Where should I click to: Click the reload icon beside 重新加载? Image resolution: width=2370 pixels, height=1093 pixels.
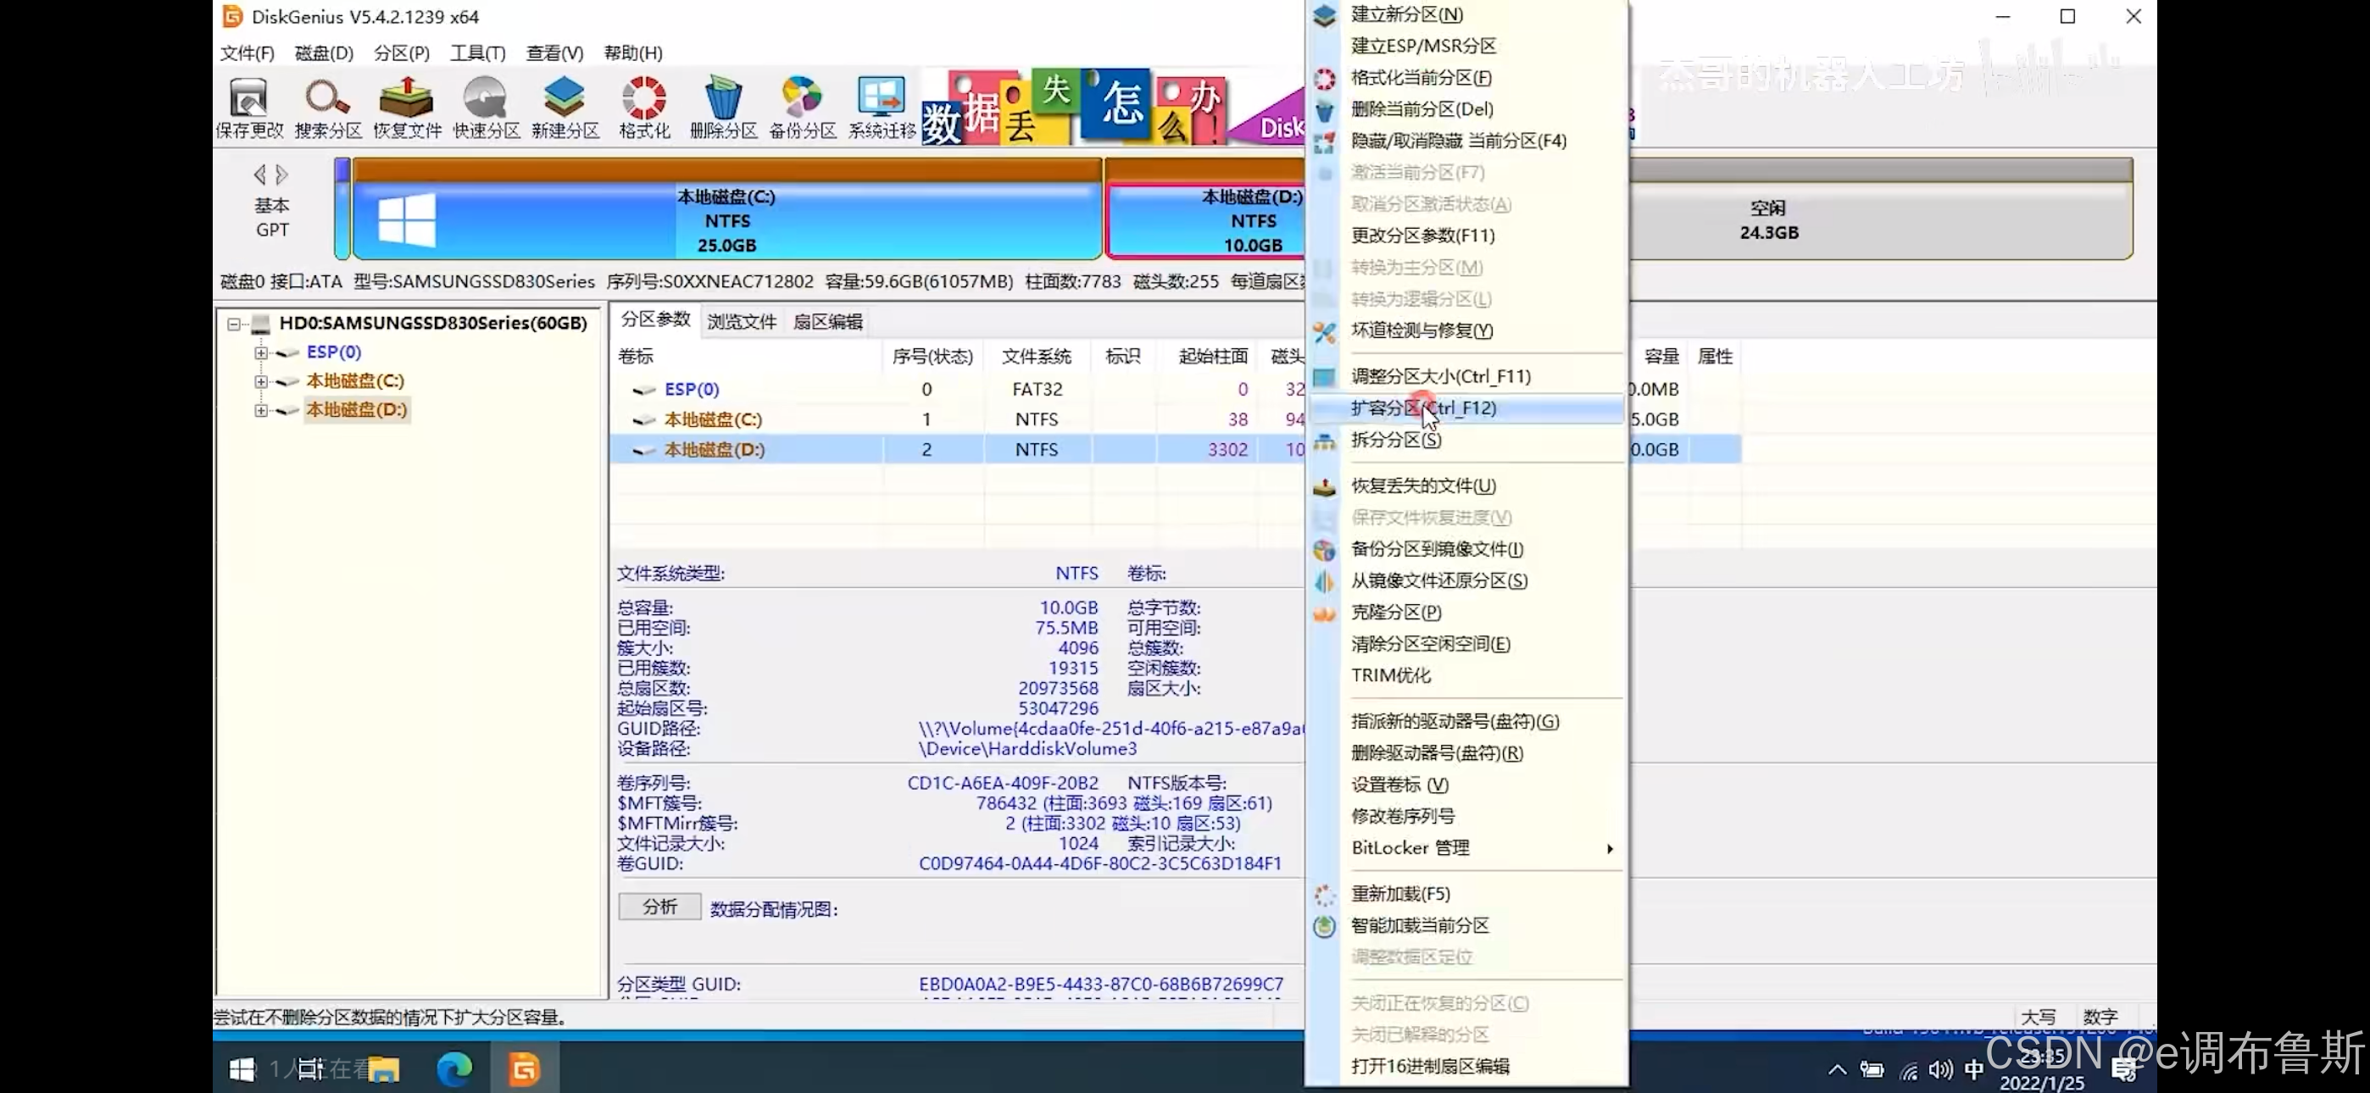pyautogui.click(x=1324, y=894)
